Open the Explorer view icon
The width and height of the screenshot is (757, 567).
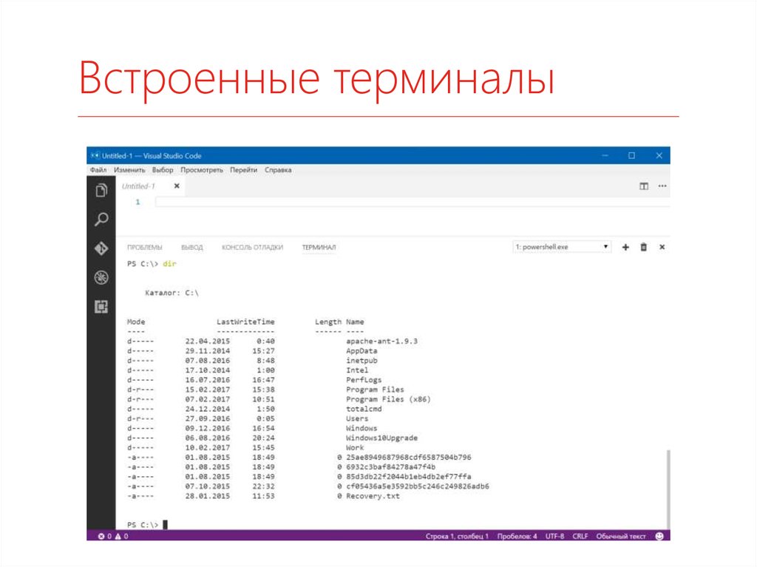pyautogui.click(x=103, y=191)
